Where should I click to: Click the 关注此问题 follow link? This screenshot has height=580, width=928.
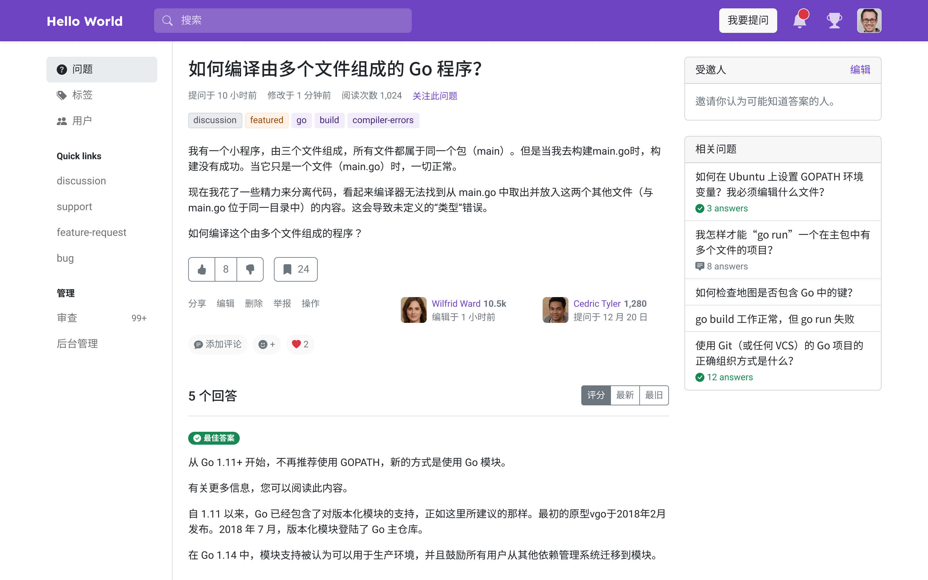(434, 95)
